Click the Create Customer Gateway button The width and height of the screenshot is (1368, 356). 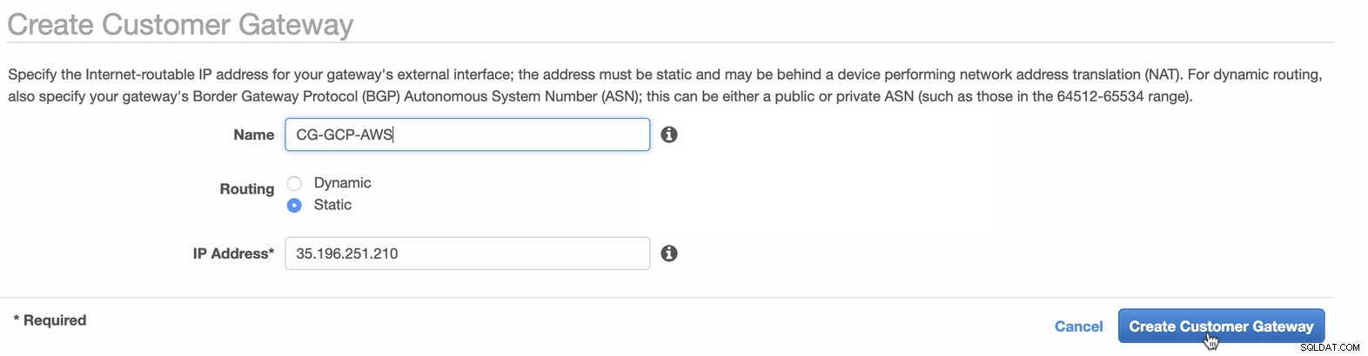tap(1221, 326)
